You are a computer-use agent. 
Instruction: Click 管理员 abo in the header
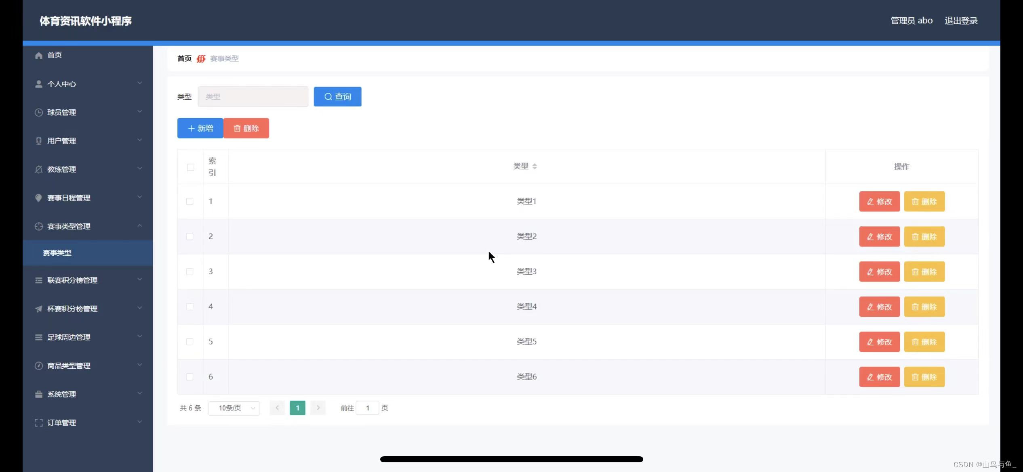tap(912, 21)
